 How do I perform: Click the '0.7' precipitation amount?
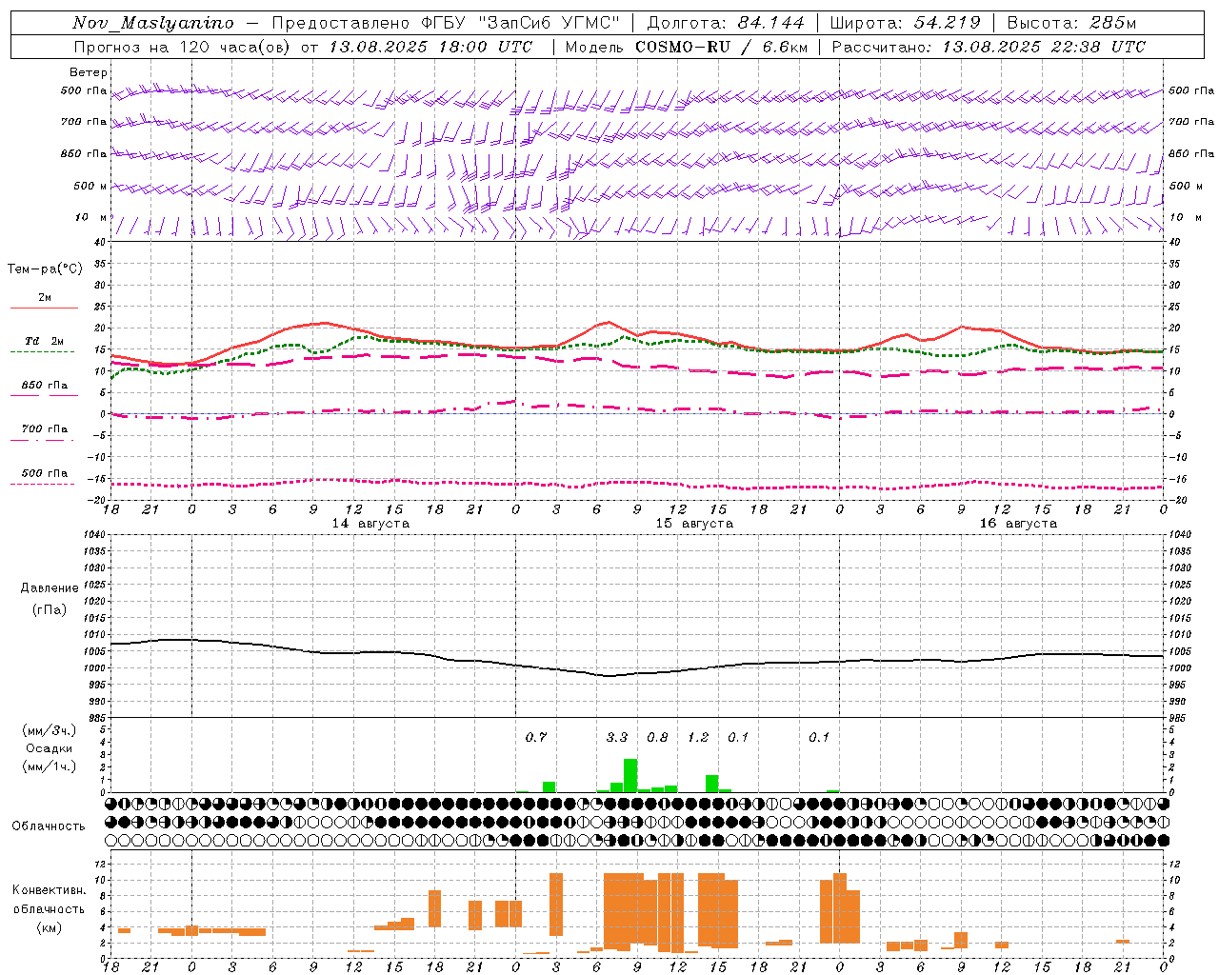click(x=536, y=737)
